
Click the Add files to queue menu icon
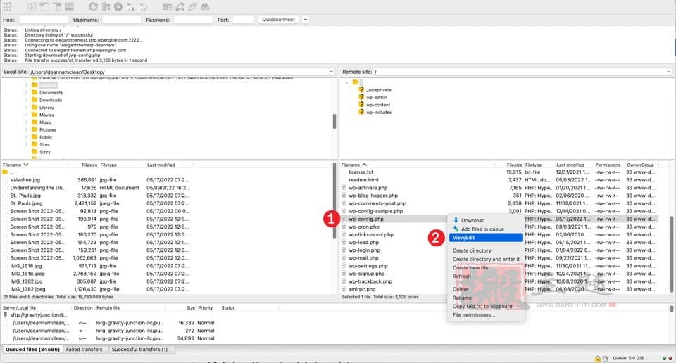click(456, 229)
